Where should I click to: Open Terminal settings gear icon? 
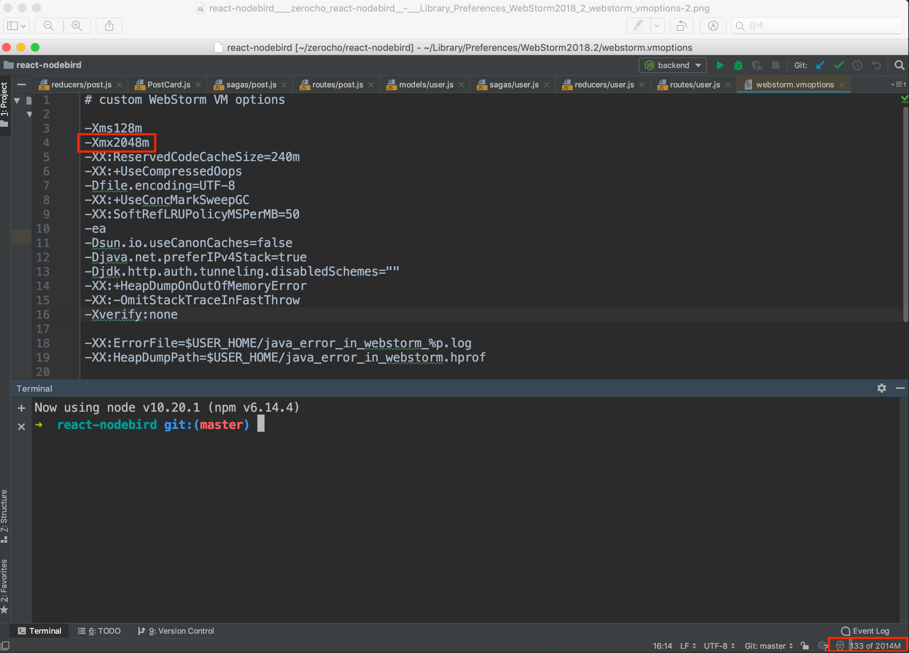[x=881, y=388]
